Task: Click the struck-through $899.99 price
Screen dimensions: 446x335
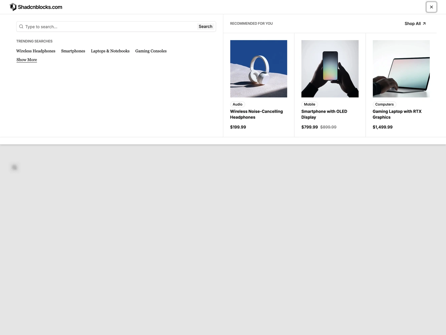Action: pyautogui.click(x=328, y=127)
